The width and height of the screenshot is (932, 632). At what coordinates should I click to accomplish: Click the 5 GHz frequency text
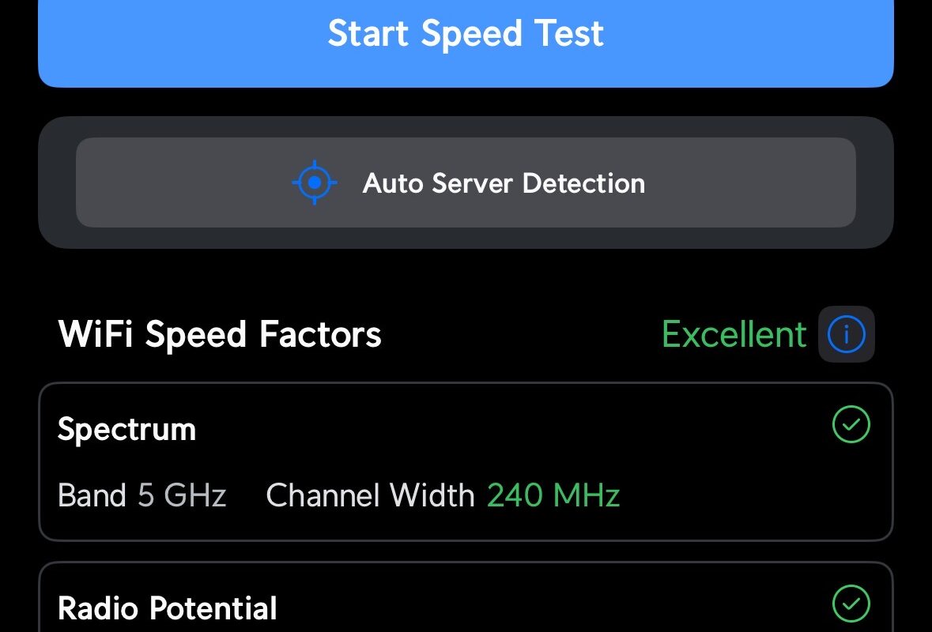[x=183, y=495]
